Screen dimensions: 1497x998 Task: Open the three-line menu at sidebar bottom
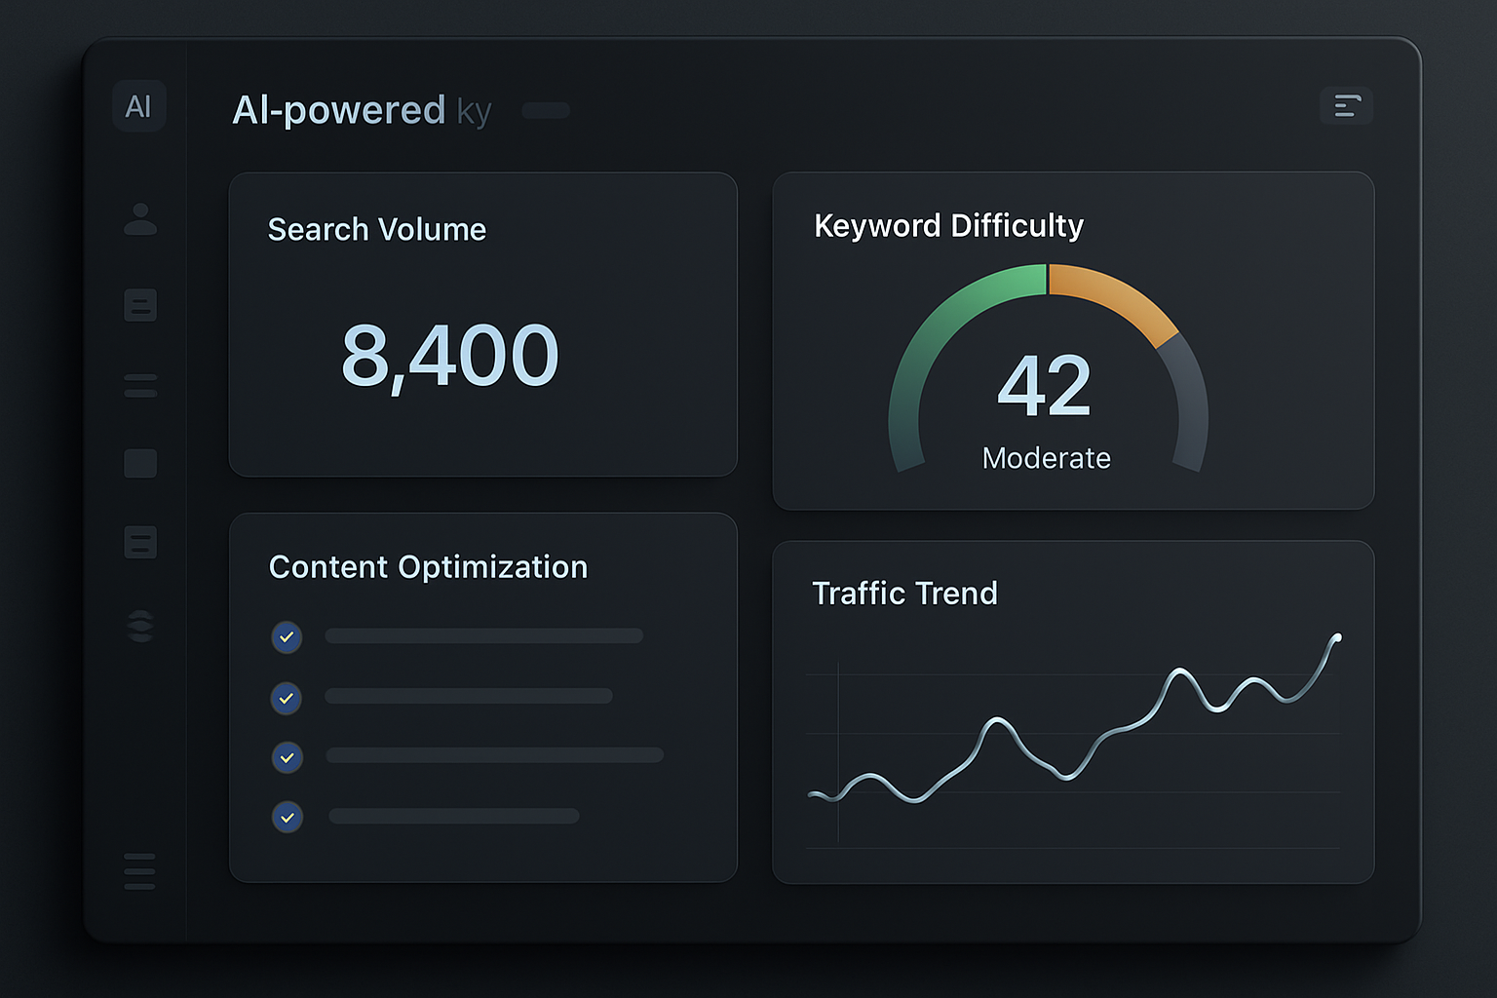click(x=139, y=871)
